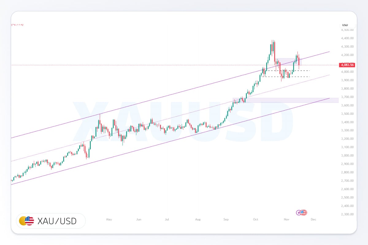Click the US flag in the XAU/USD badge

[x=29, y=221]
